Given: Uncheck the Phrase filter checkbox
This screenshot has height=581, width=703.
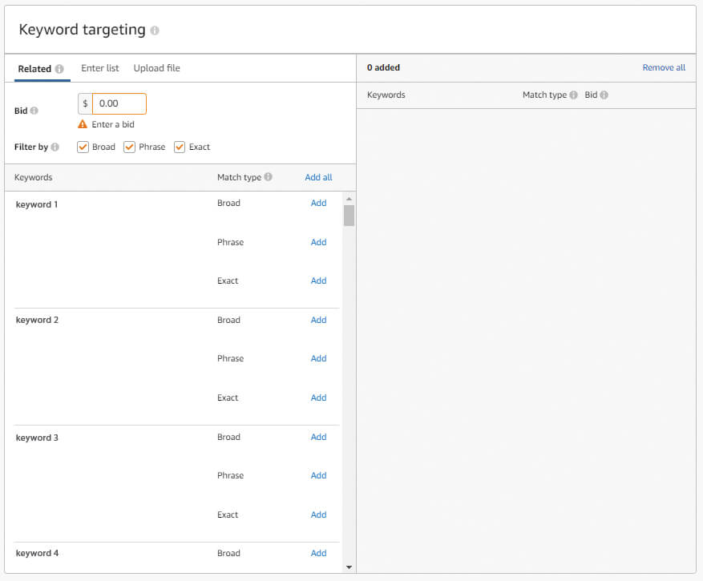Looking at the screenshot, I should coord(130,147).
